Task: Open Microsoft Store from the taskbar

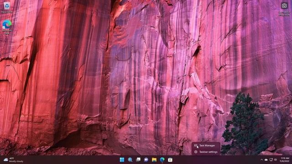Action: 170,160
